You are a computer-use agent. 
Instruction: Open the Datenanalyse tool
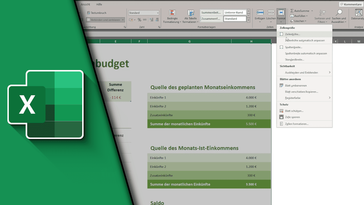pos(358,13)
